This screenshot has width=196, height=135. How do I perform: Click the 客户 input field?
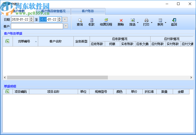(x=37, y=26)
